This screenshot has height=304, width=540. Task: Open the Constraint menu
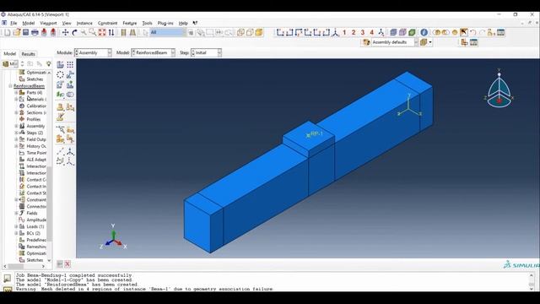pyautogui.click(x=107, y=23)
